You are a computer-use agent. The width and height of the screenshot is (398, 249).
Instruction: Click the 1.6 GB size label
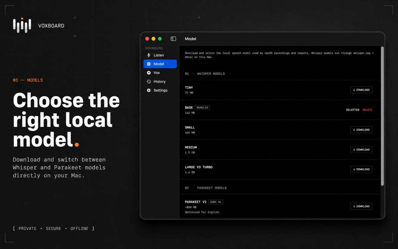pyautogui.click(x=190, y=172)
